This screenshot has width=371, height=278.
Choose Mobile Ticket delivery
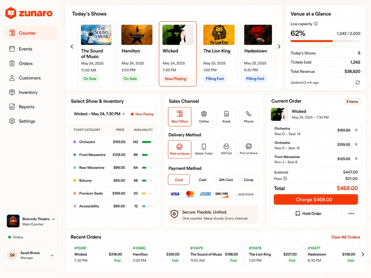pyautogui.click(x=204, y=149)
